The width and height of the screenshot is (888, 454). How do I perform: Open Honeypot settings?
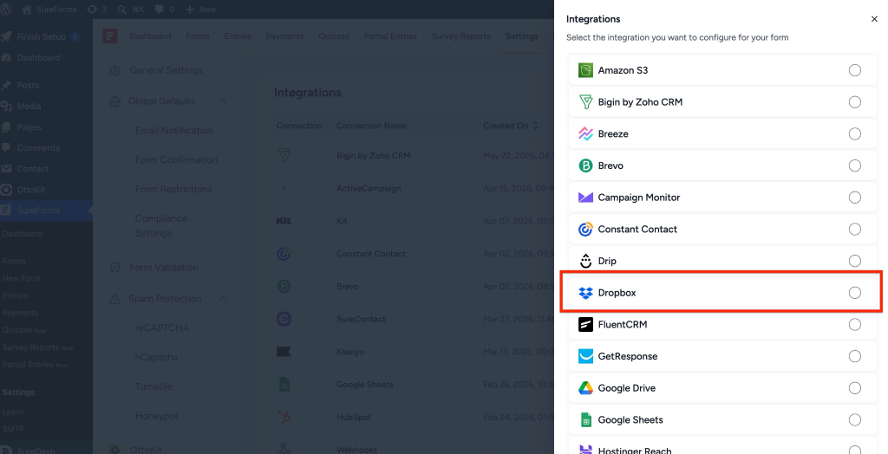coord(157,416)
